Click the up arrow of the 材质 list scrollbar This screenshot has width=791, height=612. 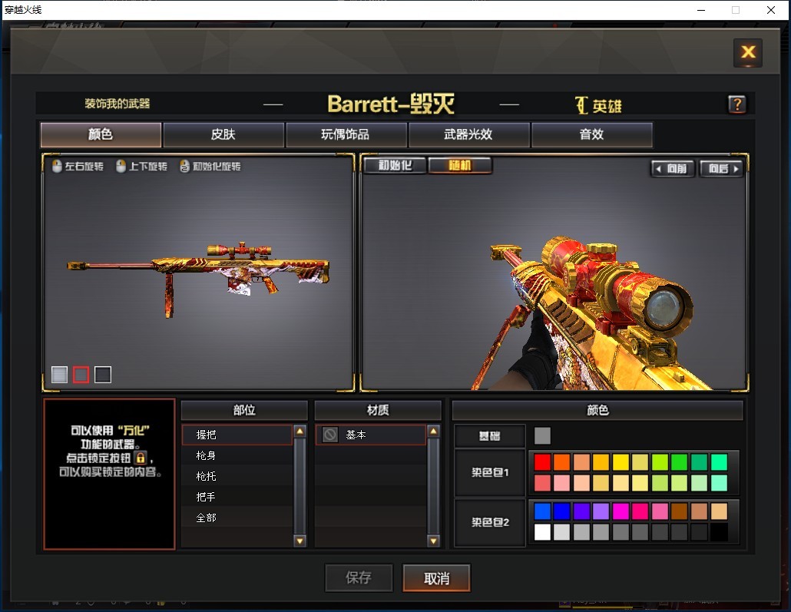pos(433,432)
